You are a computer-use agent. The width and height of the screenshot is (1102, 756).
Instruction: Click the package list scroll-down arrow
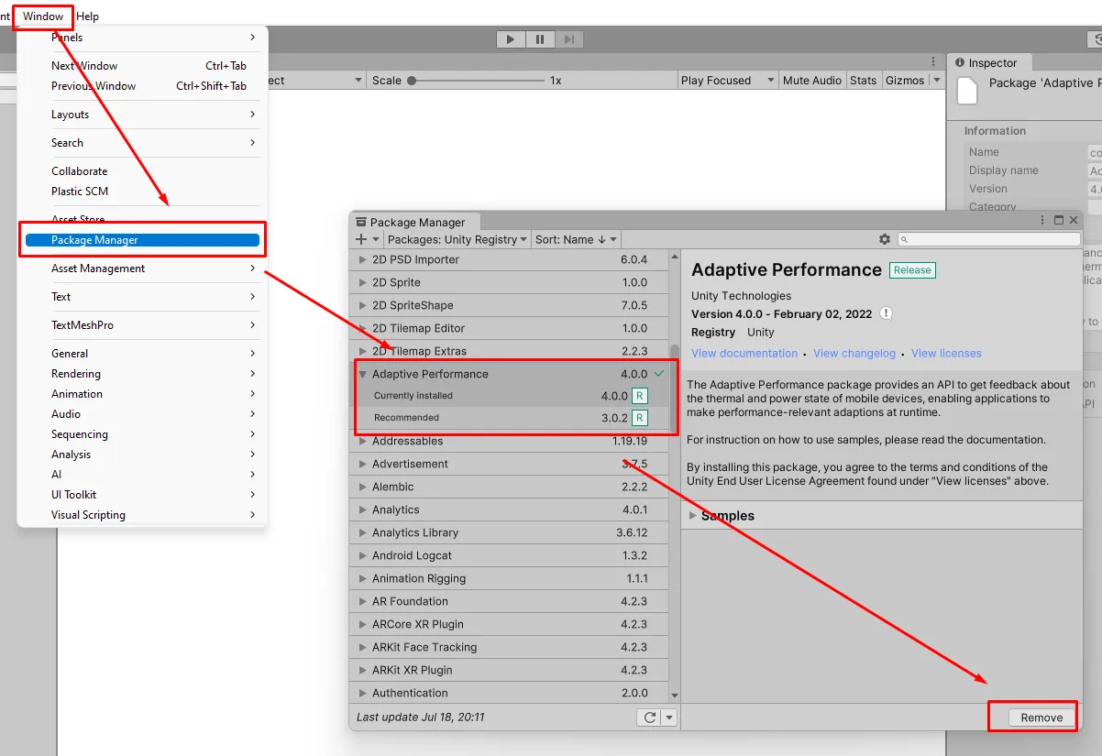click(675, 696)
